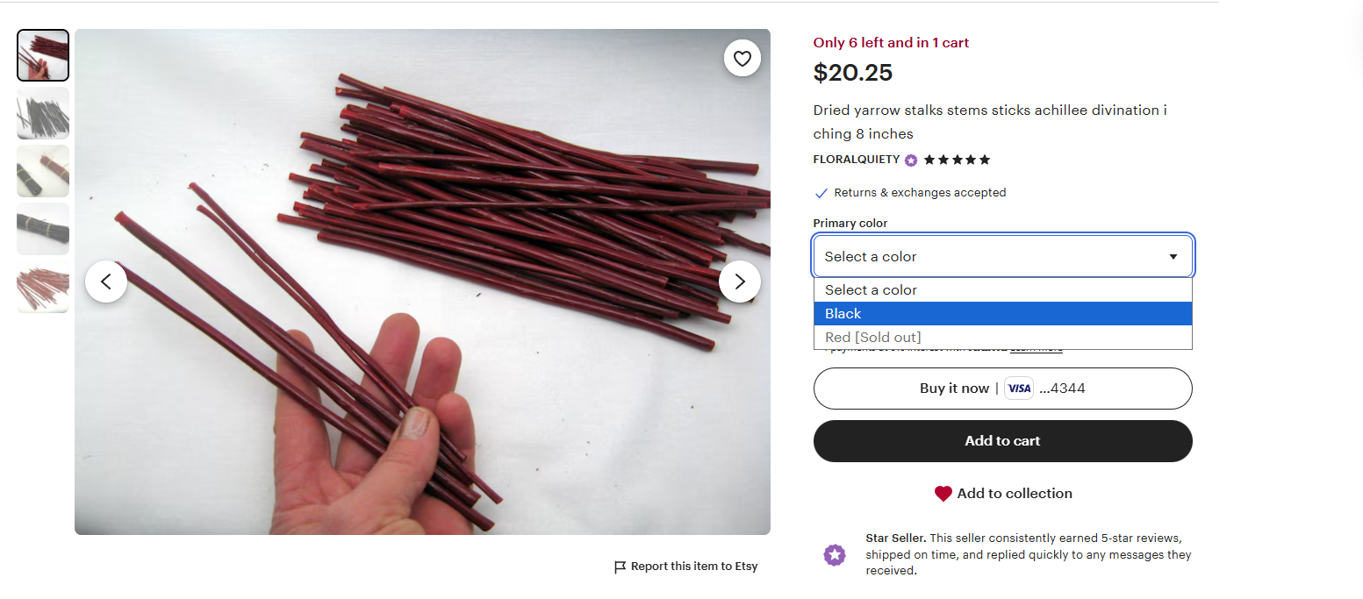Click the Star Seller badge icon
The width and height of the screenshot is (1363, 599).
coord(835,555)
